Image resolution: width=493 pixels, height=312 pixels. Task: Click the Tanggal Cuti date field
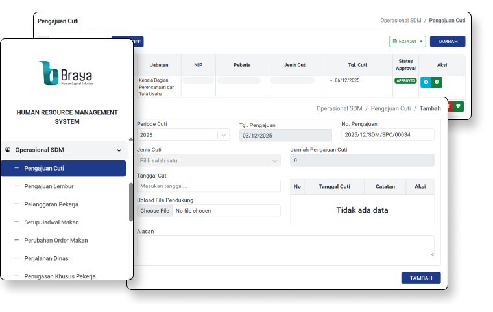[x=208, y=186]
